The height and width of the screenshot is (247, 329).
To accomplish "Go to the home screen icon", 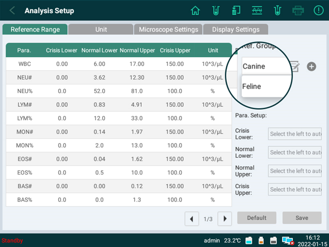I will coord(195,11).
